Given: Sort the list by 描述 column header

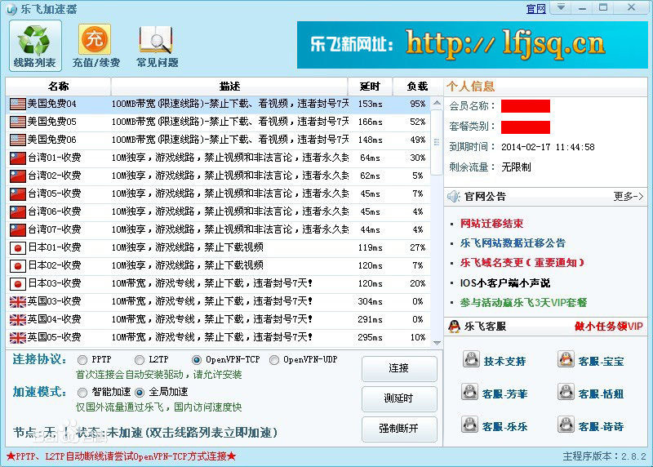Looking at the screenshot, I should pyautogui.click(x=229, y=87).
